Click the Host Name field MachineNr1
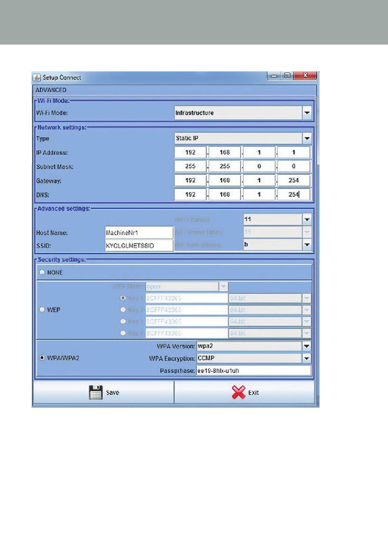This screenshot has width=388, height=550. point(139,233)
